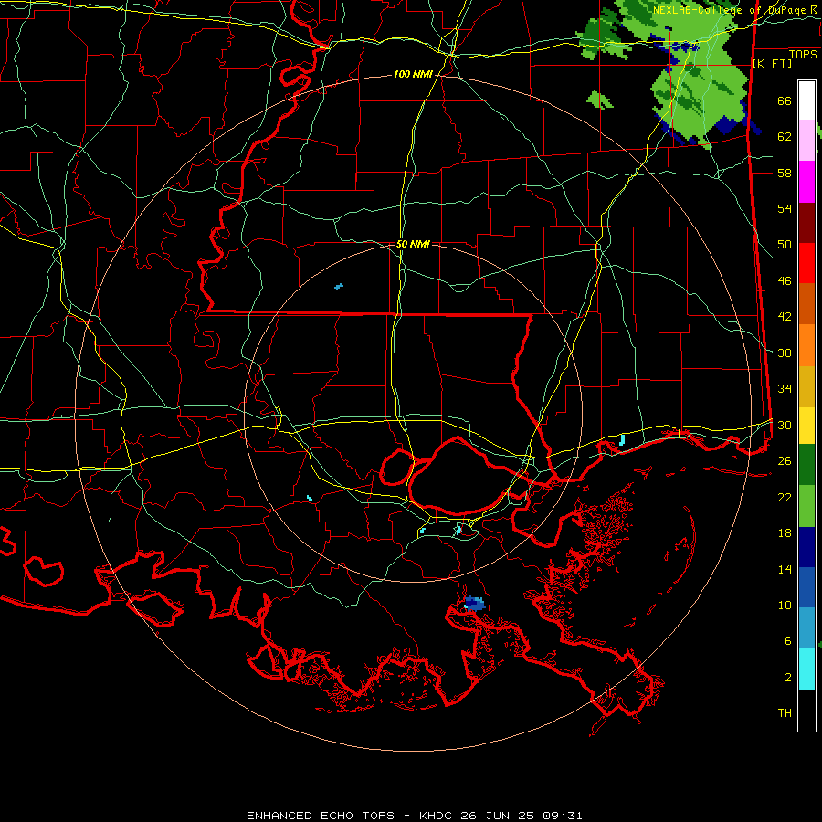Click the bright orange legend band
Viewport: 822px width, 822px height.
click(806, 345)
